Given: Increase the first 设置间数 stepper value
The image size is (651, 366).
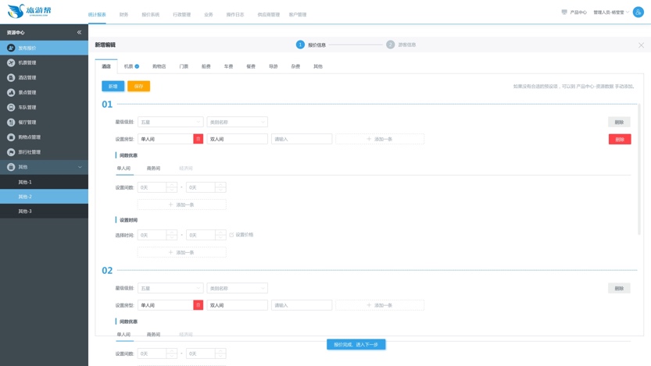Looking at the screenshot, I should click(x=172, y=185).
